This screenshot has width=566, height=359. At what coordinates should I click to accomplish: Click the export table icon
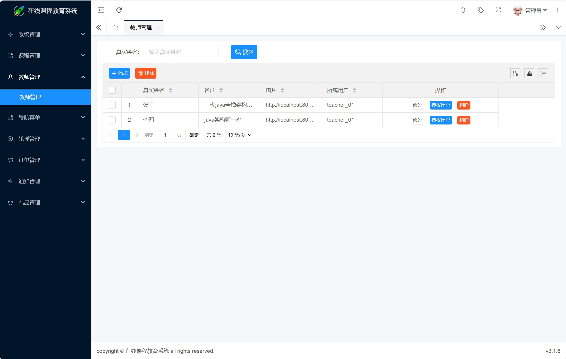tap(529, 73)
